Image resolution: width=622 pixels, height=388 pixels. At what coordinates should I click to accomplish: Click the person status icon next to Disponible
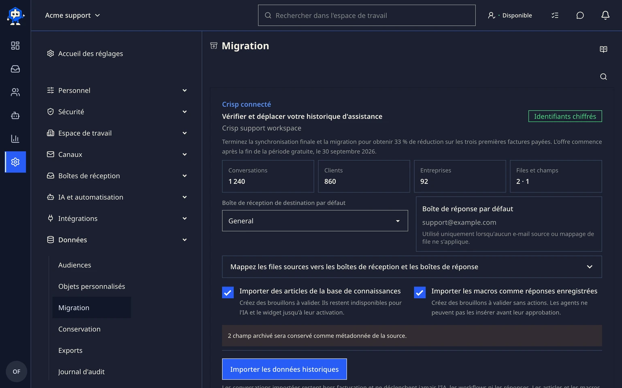pos(492,15)
